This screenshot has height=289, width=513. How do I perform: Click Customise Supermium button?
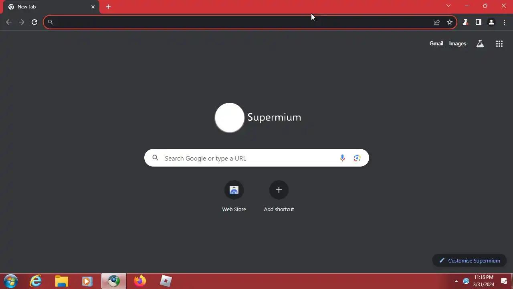coord(469,261)
